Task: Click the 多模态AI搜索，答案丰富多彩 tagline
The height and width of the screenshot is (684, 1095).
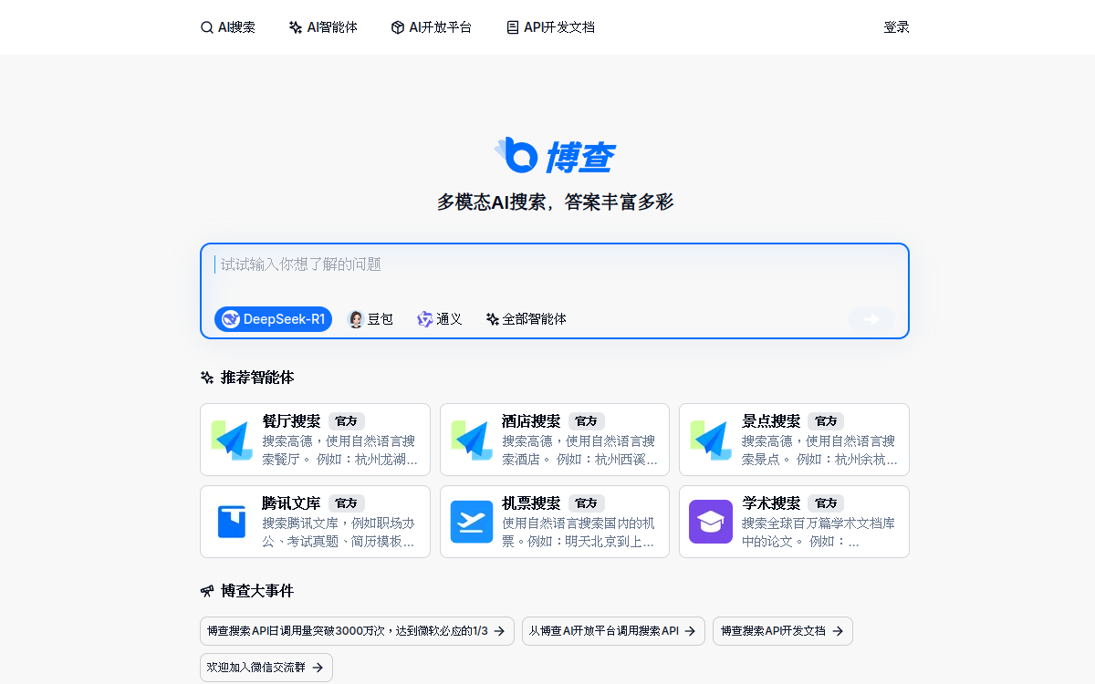Action: coord(555,202)
